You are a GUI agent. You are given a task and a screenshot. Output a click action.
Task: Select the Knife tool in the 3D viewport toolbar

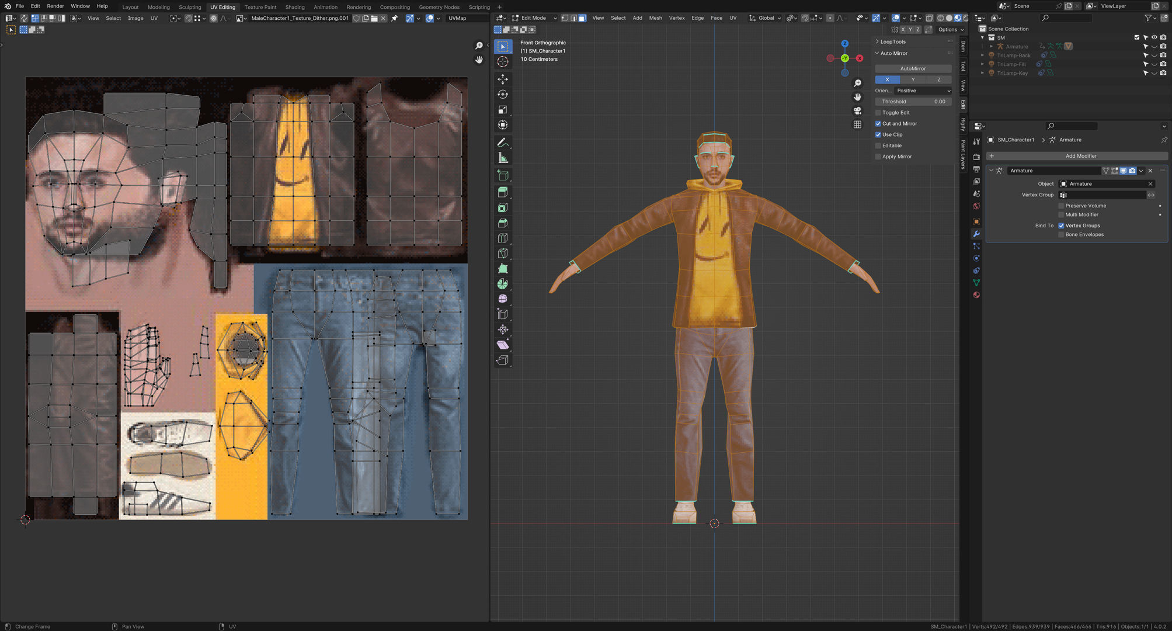[x=502, y=253]
